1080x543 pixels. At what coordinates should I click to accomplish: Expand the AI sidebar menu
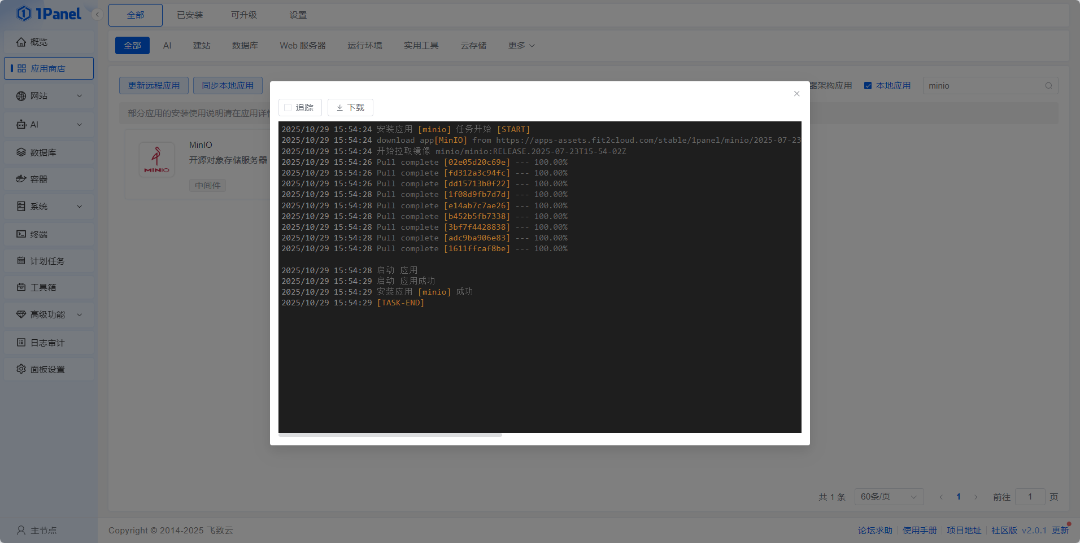[x=49, y=125]
